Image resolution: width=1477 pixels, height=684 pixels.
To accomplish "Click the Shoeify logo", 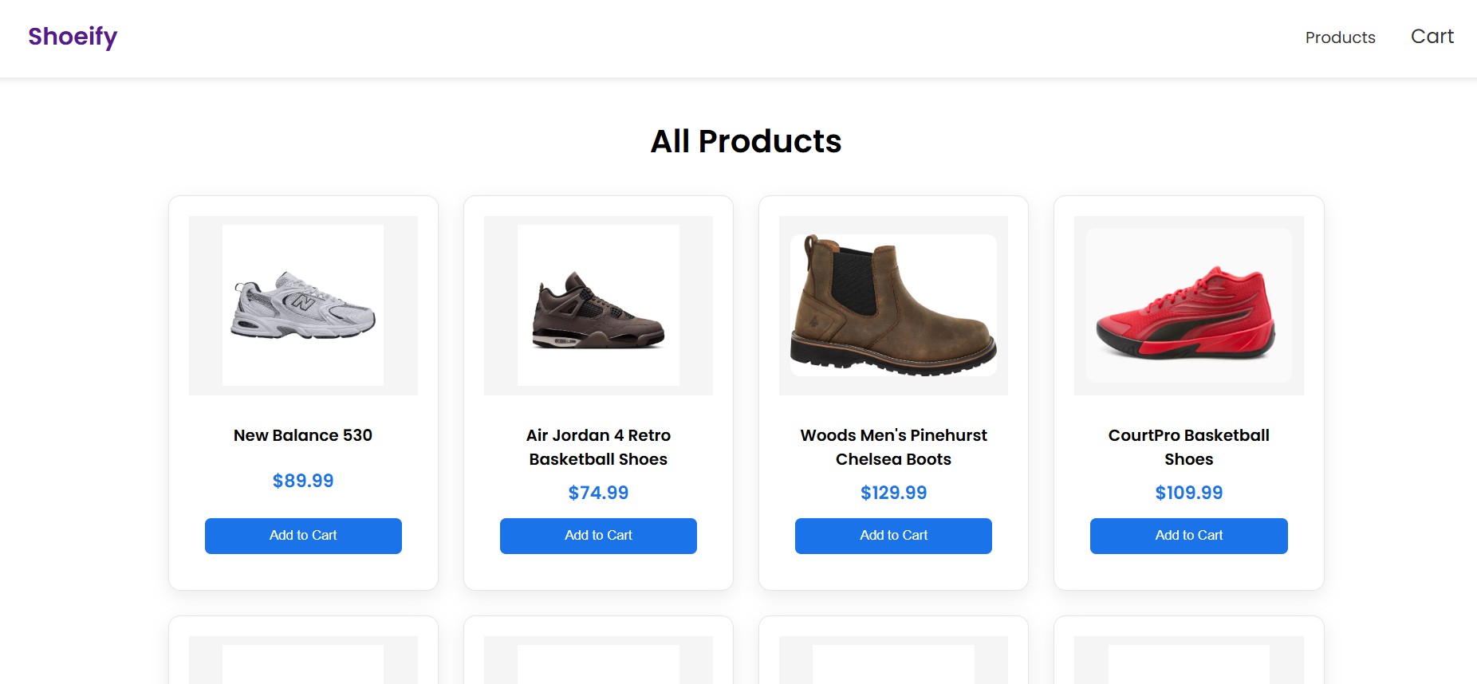I will tap(73, 37).
